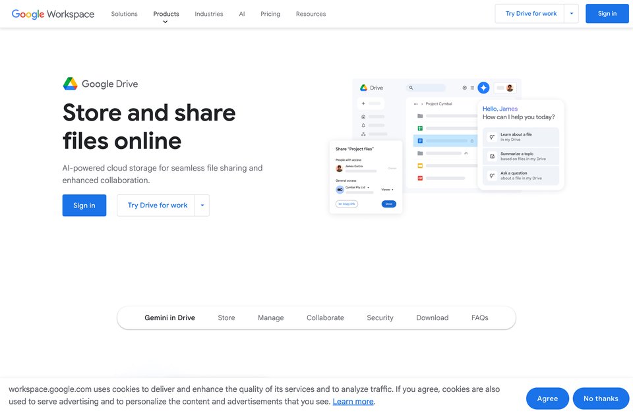Click Sign in button in top header
Image resolution: width=633 pixels, height=413 pixels.
(607, 14)
